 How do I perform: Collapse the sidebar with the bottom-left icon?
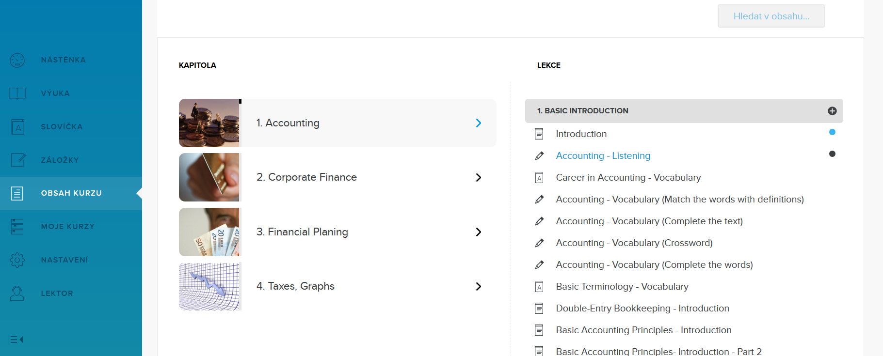[17, 340]
